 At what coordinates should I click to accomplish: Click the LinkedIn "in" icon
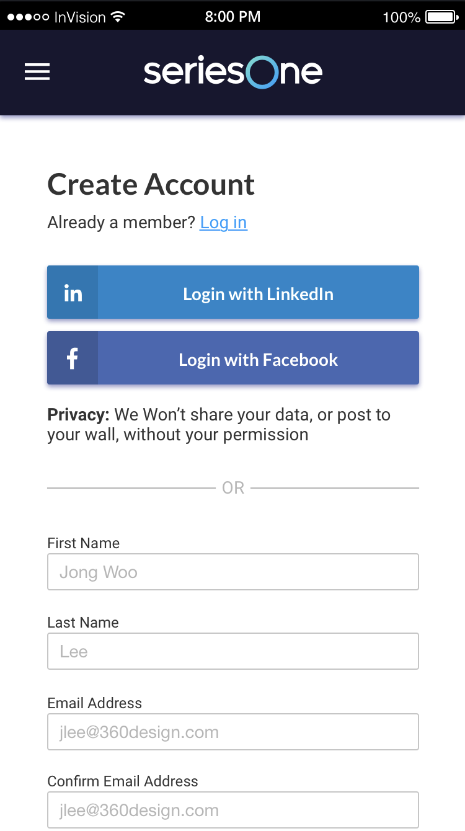[73, 293]
